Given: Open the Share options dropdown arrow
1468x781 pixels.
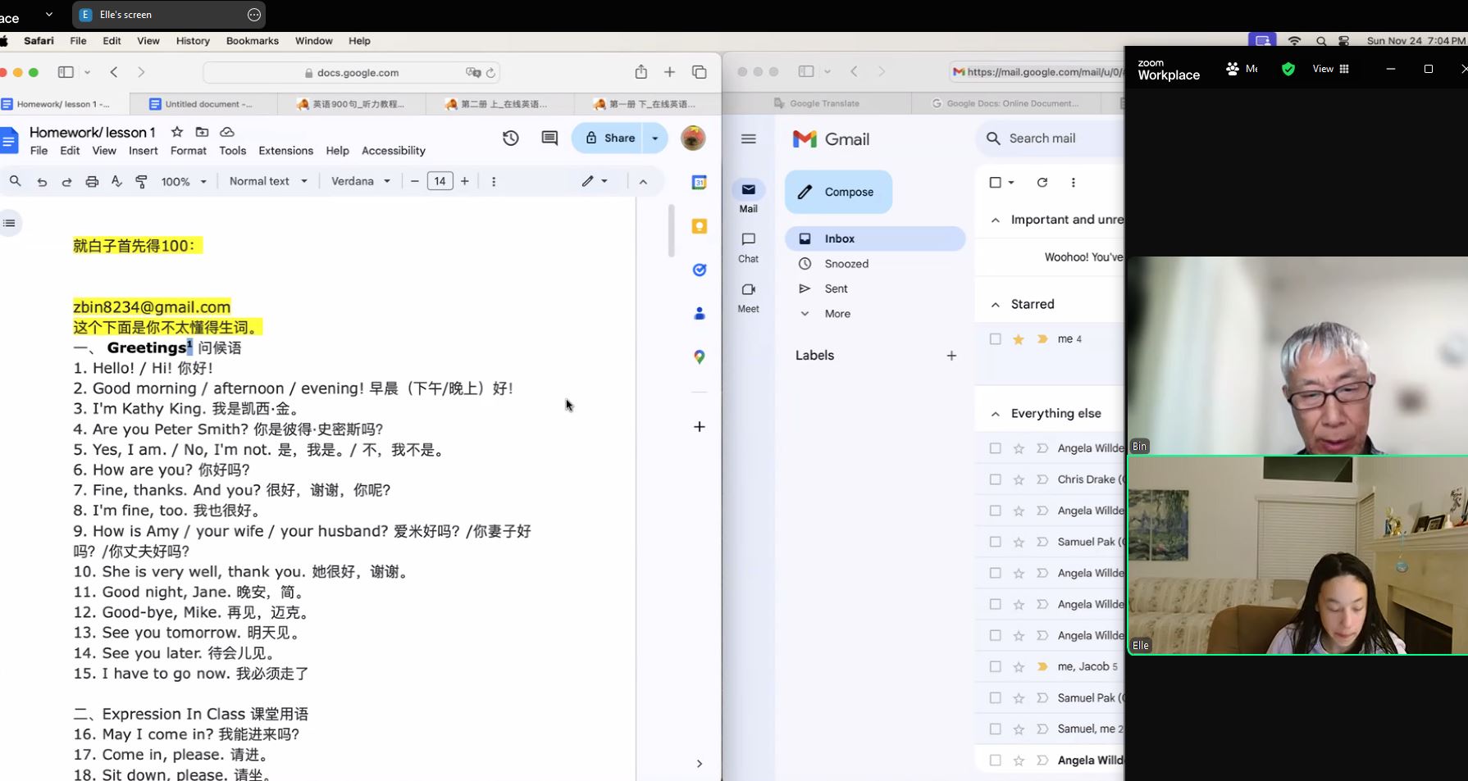Looking at the screenshot, I should (x=654, y=138).
